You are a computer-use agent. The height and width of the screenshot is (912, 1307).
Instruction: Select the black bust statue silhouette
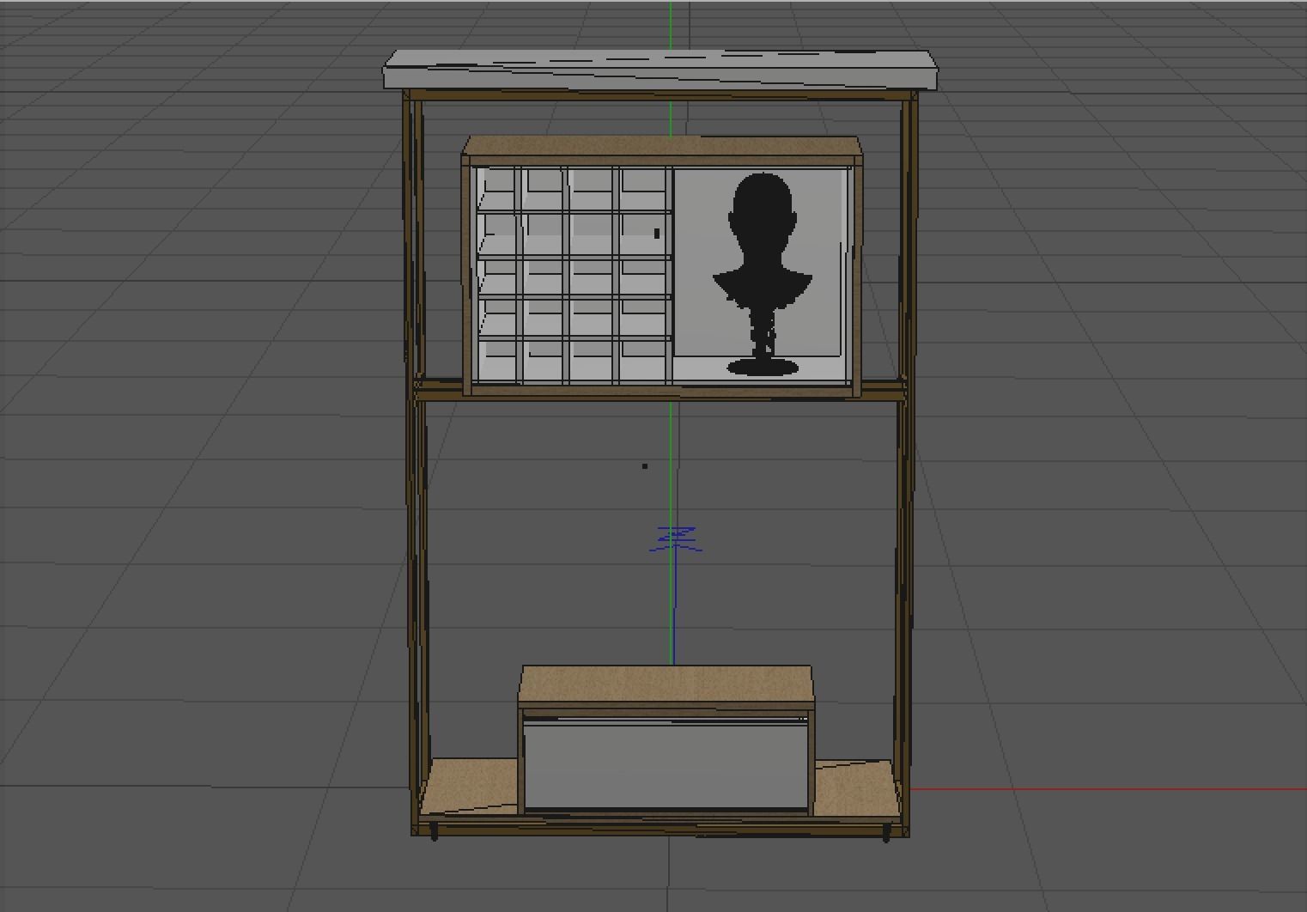(x=763, y=275)
